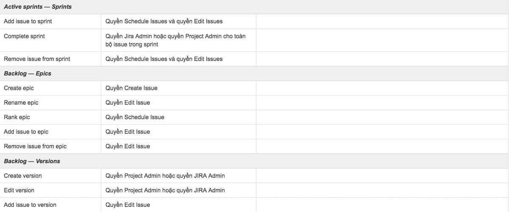Click the permission text for Complete sprint
Screen dimensions: 509x212
point(175,40)
